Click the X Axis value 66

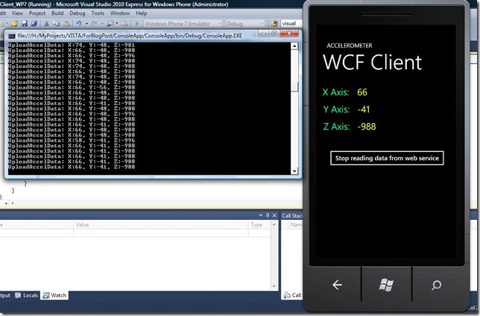click(362, 92)
